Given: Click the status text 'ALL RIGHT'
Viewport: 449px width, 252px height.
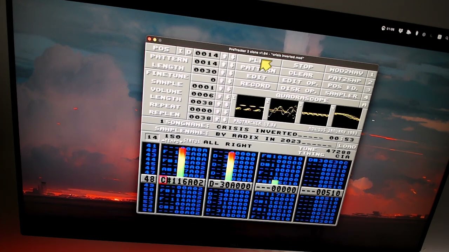Looking at the screenshot, I should click(x=228, y=144).
